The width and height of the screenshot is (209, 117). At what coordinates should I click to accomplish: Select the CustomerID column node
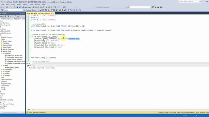15,57
